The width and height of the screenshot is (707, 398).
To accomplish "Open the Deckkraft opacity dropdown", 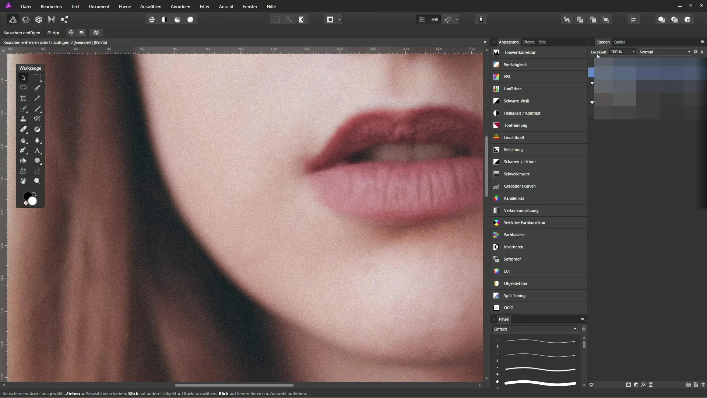I will click(x=633, y=52).
